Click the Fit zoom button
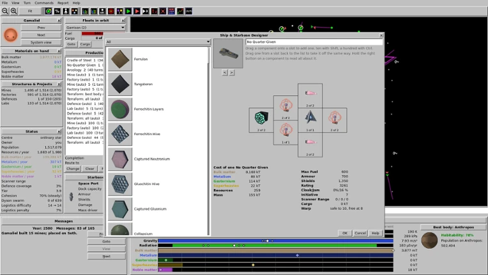Viewport: 488px width, 275px height. (x=30, y=12)
